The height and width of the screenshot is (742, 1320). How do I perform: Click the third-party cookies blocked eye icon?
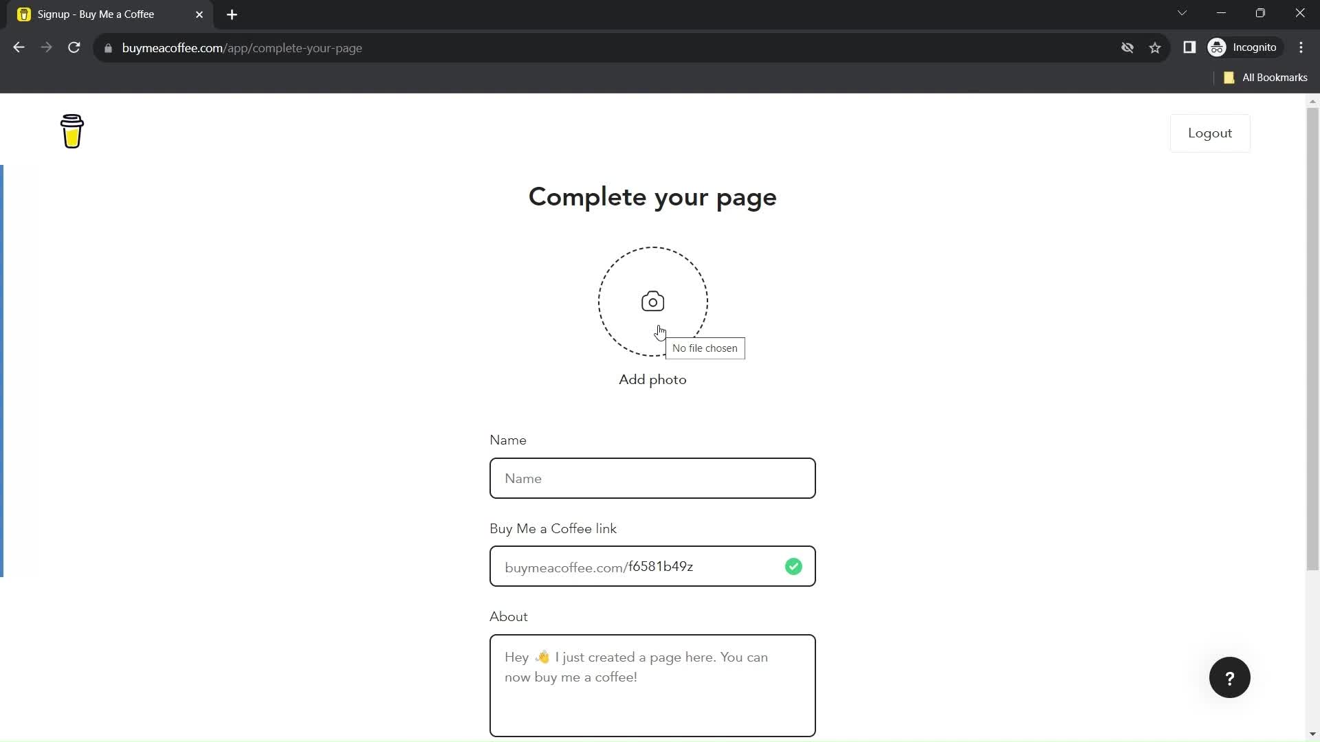pyautogui.click(x=1127, y=47)
